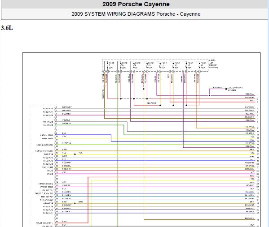Click the fuse box location note at right
Screen dimensions: 269x227
coord(213,64)
